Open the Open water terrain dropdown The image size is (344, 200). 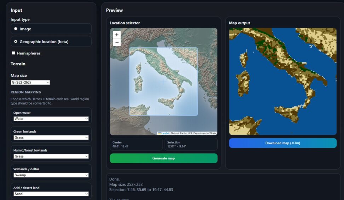pyautogui.click(x=51, y=119)
